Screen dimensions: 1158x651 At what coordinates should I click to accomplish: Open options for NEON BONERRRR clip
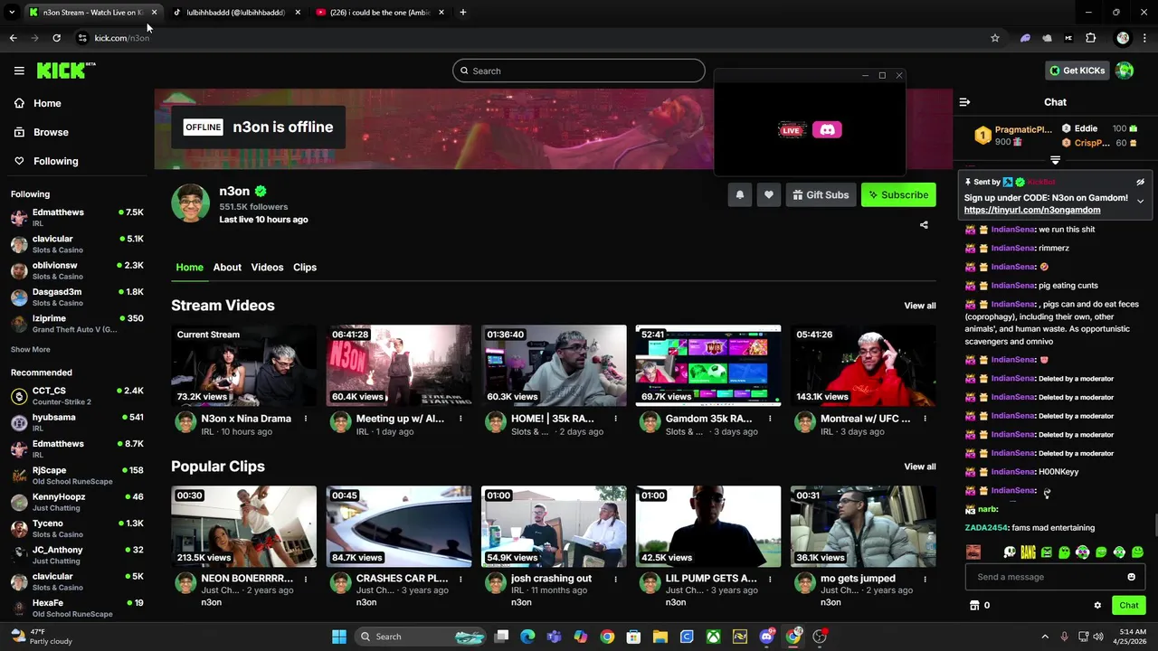tap(305, 579)
